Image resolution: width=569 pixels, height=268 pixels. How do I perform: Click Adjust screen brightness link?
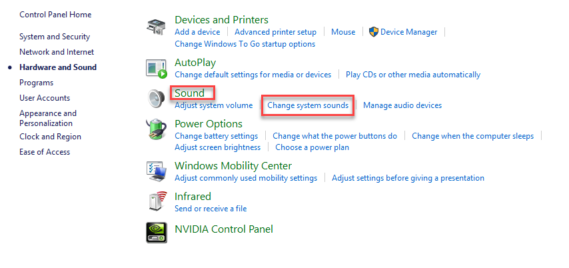click(217, 147)
